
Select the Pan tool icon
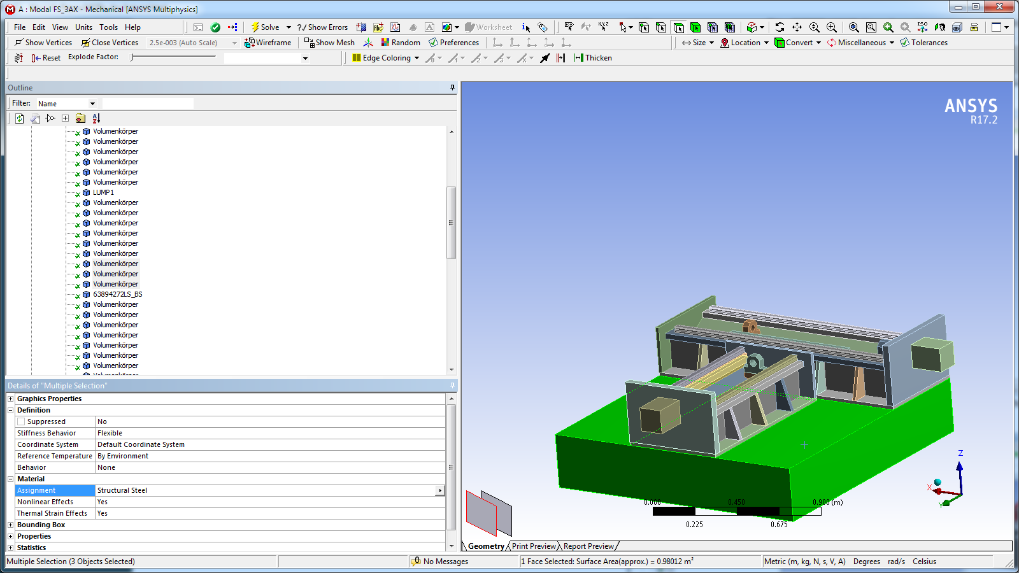click(797, 27)
